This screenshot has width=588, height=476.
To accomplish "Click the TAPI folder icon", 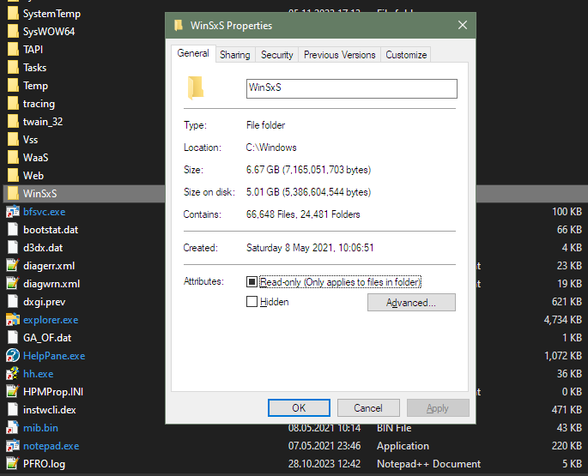I will [13, 50].
